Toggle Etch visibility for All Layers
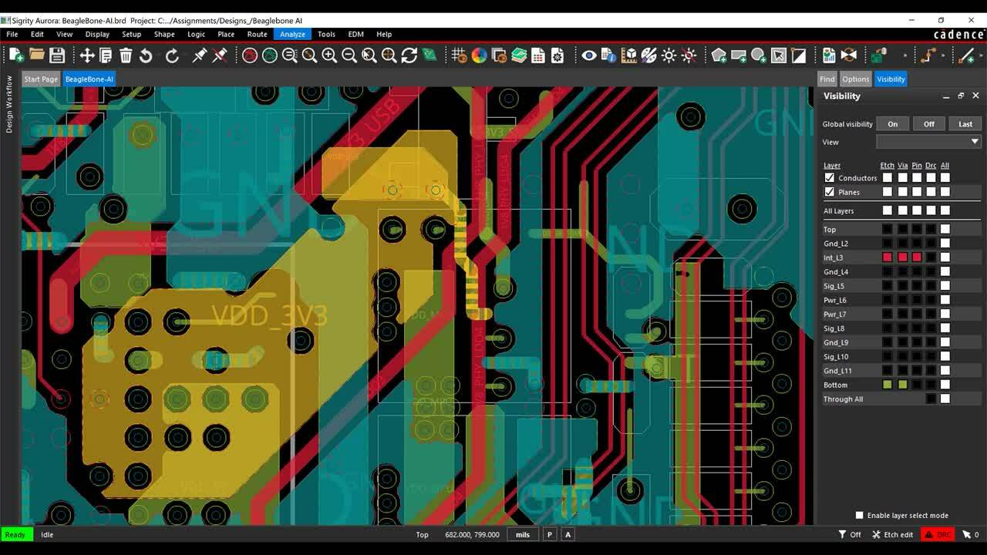The image size is (987, 555). tap(888, 210)
